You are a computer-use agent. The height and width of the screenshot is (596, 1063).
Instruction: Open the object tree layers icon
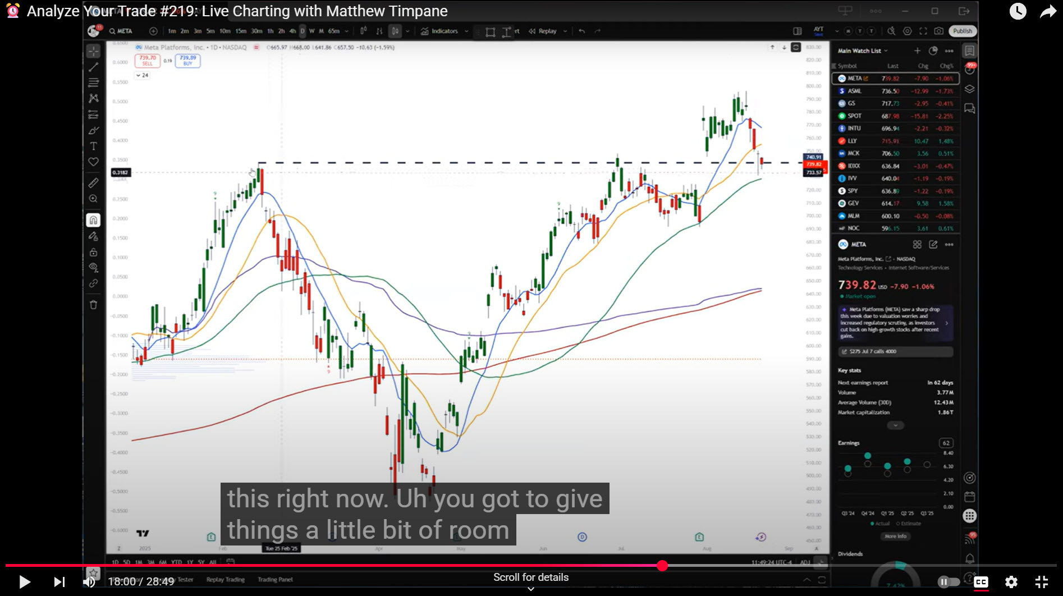coord(969,89)
